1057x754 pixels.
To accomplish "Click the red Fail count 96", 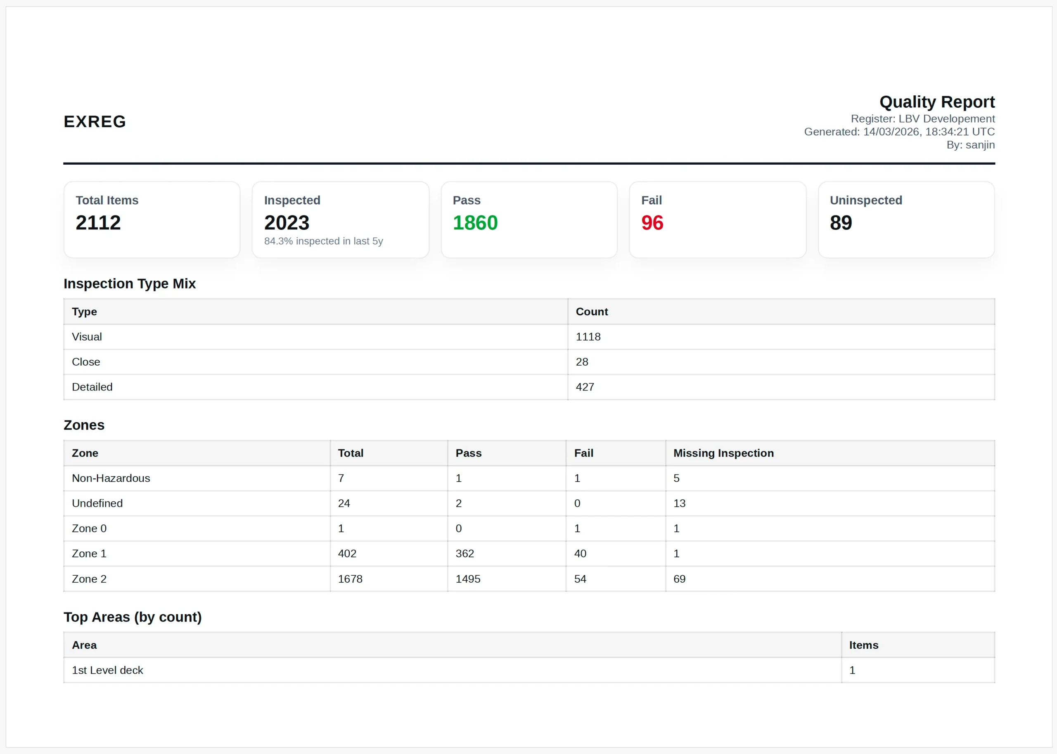I will [652, 223].
